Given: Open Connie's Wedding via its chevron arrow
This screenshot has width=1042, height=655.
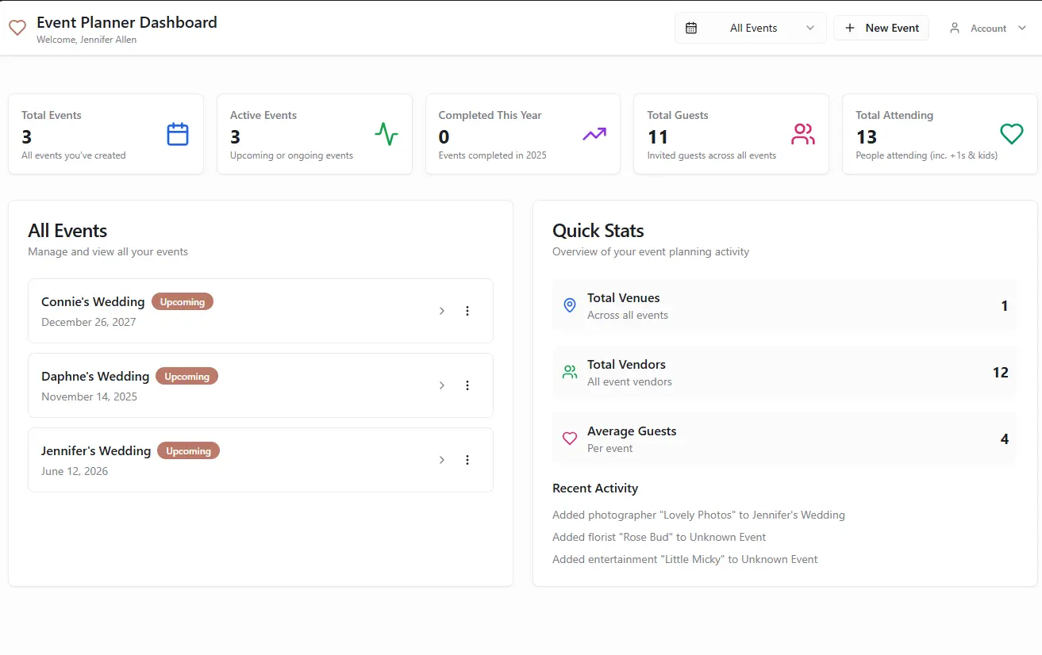Looking at the screenshot, I should click(x=442, y=311).
